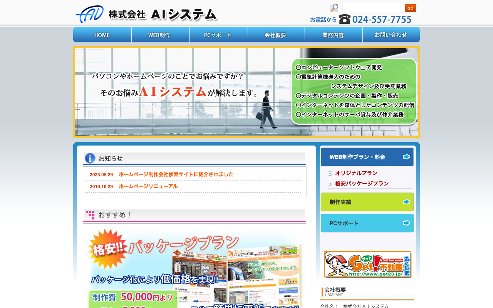Screen dimensions: 493x308
Task: Click the お知らせ section heading
Action: click(x=195, y=159)
